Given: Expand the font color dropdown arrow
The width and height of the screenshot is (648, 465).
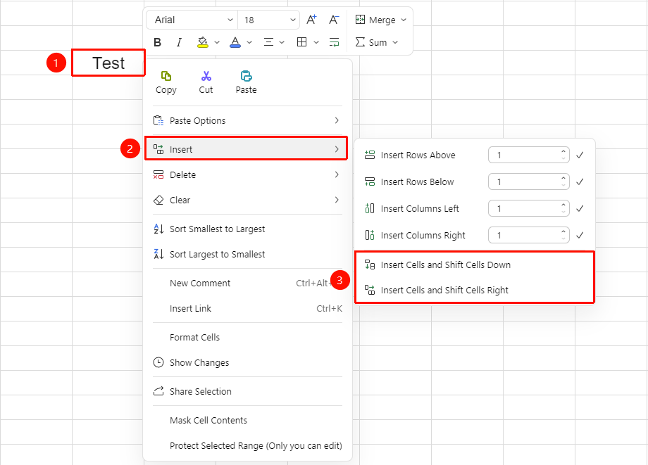Looking at the screenshot, I should pos(249,42).
